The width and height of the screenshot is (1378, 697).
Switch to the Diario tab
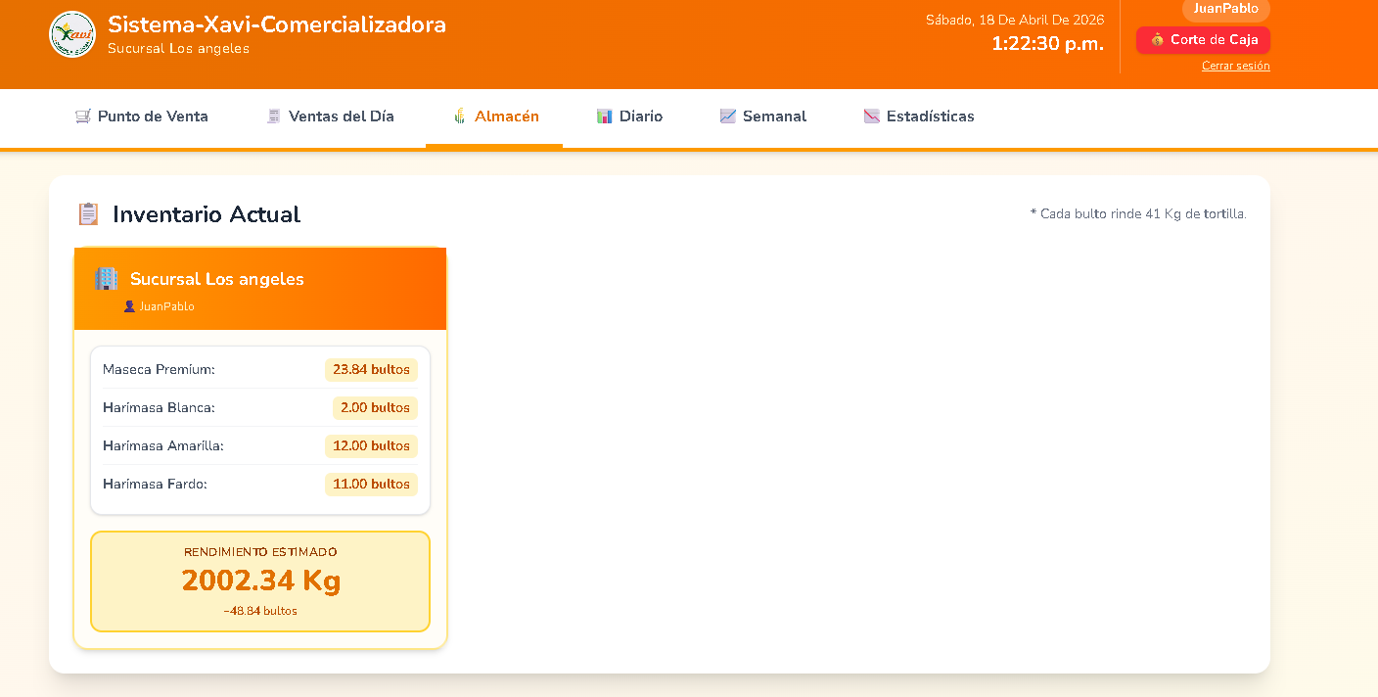coord(629,116)
